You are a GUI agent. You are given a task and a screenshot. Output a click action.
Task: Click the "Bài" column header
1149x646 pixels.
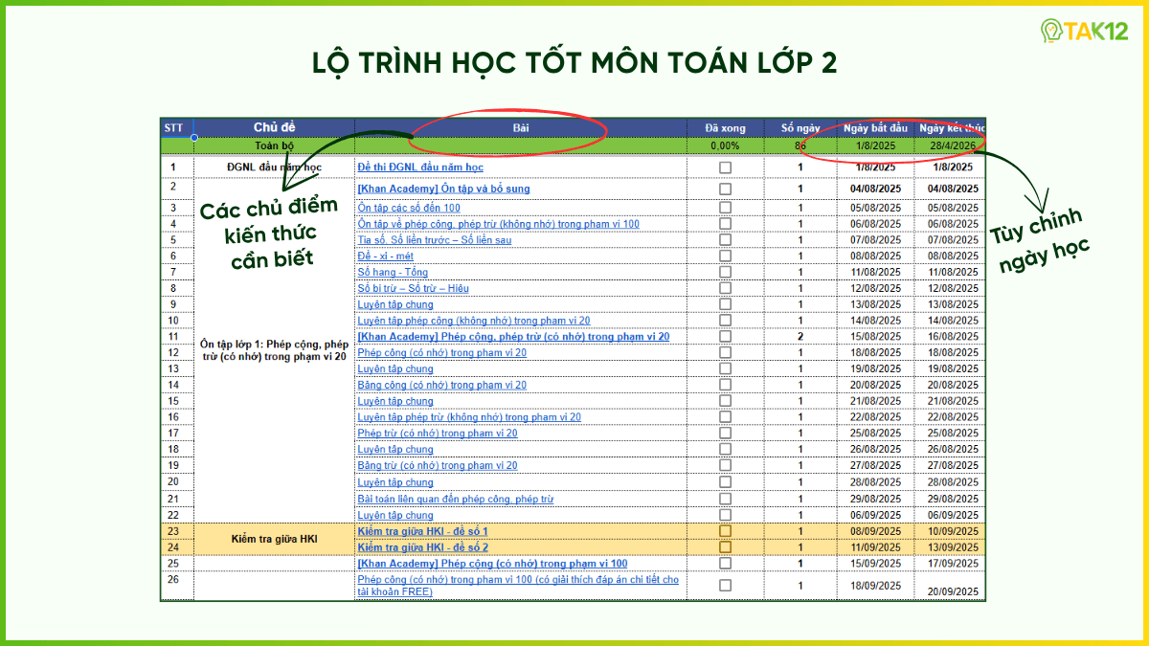click(x=520, y=127)
